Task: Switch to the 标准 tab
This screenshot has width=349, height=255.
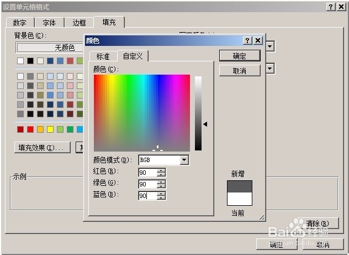Action: (x=103, y=56)
